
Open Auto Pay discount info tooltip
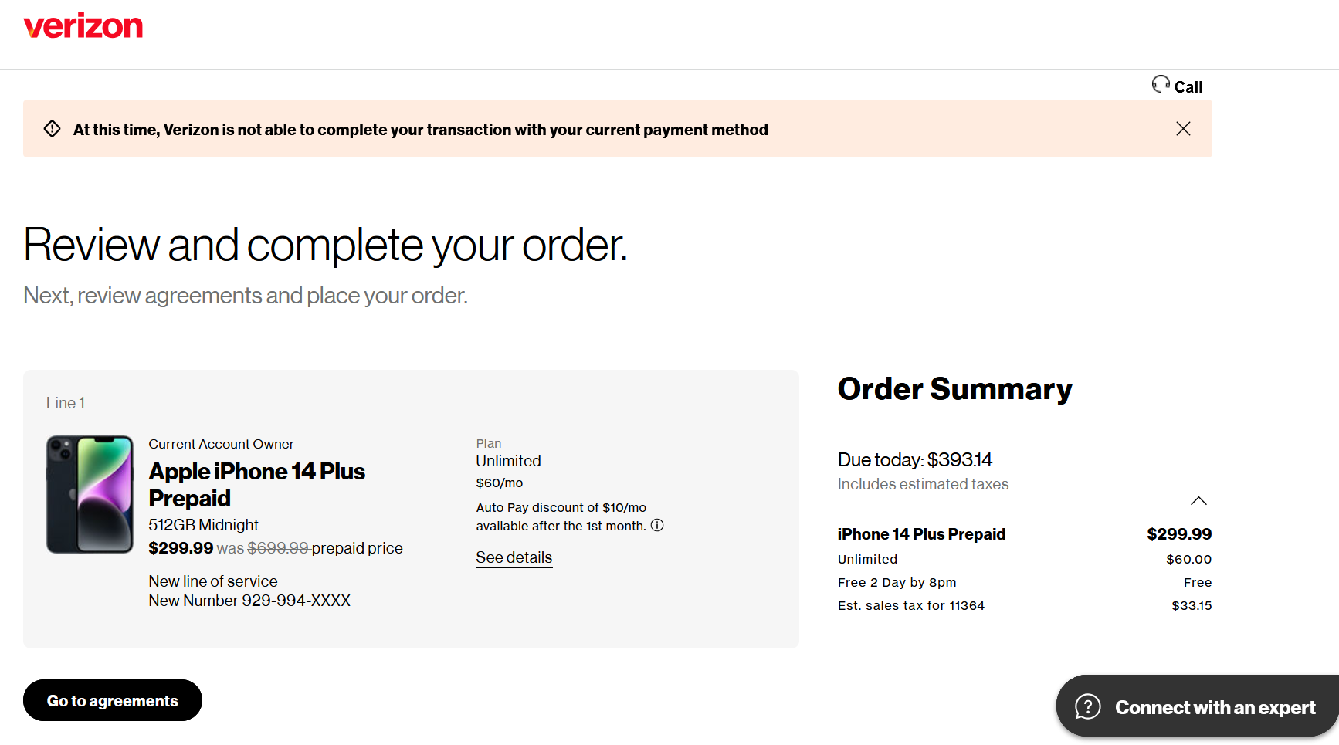(657, 525)
